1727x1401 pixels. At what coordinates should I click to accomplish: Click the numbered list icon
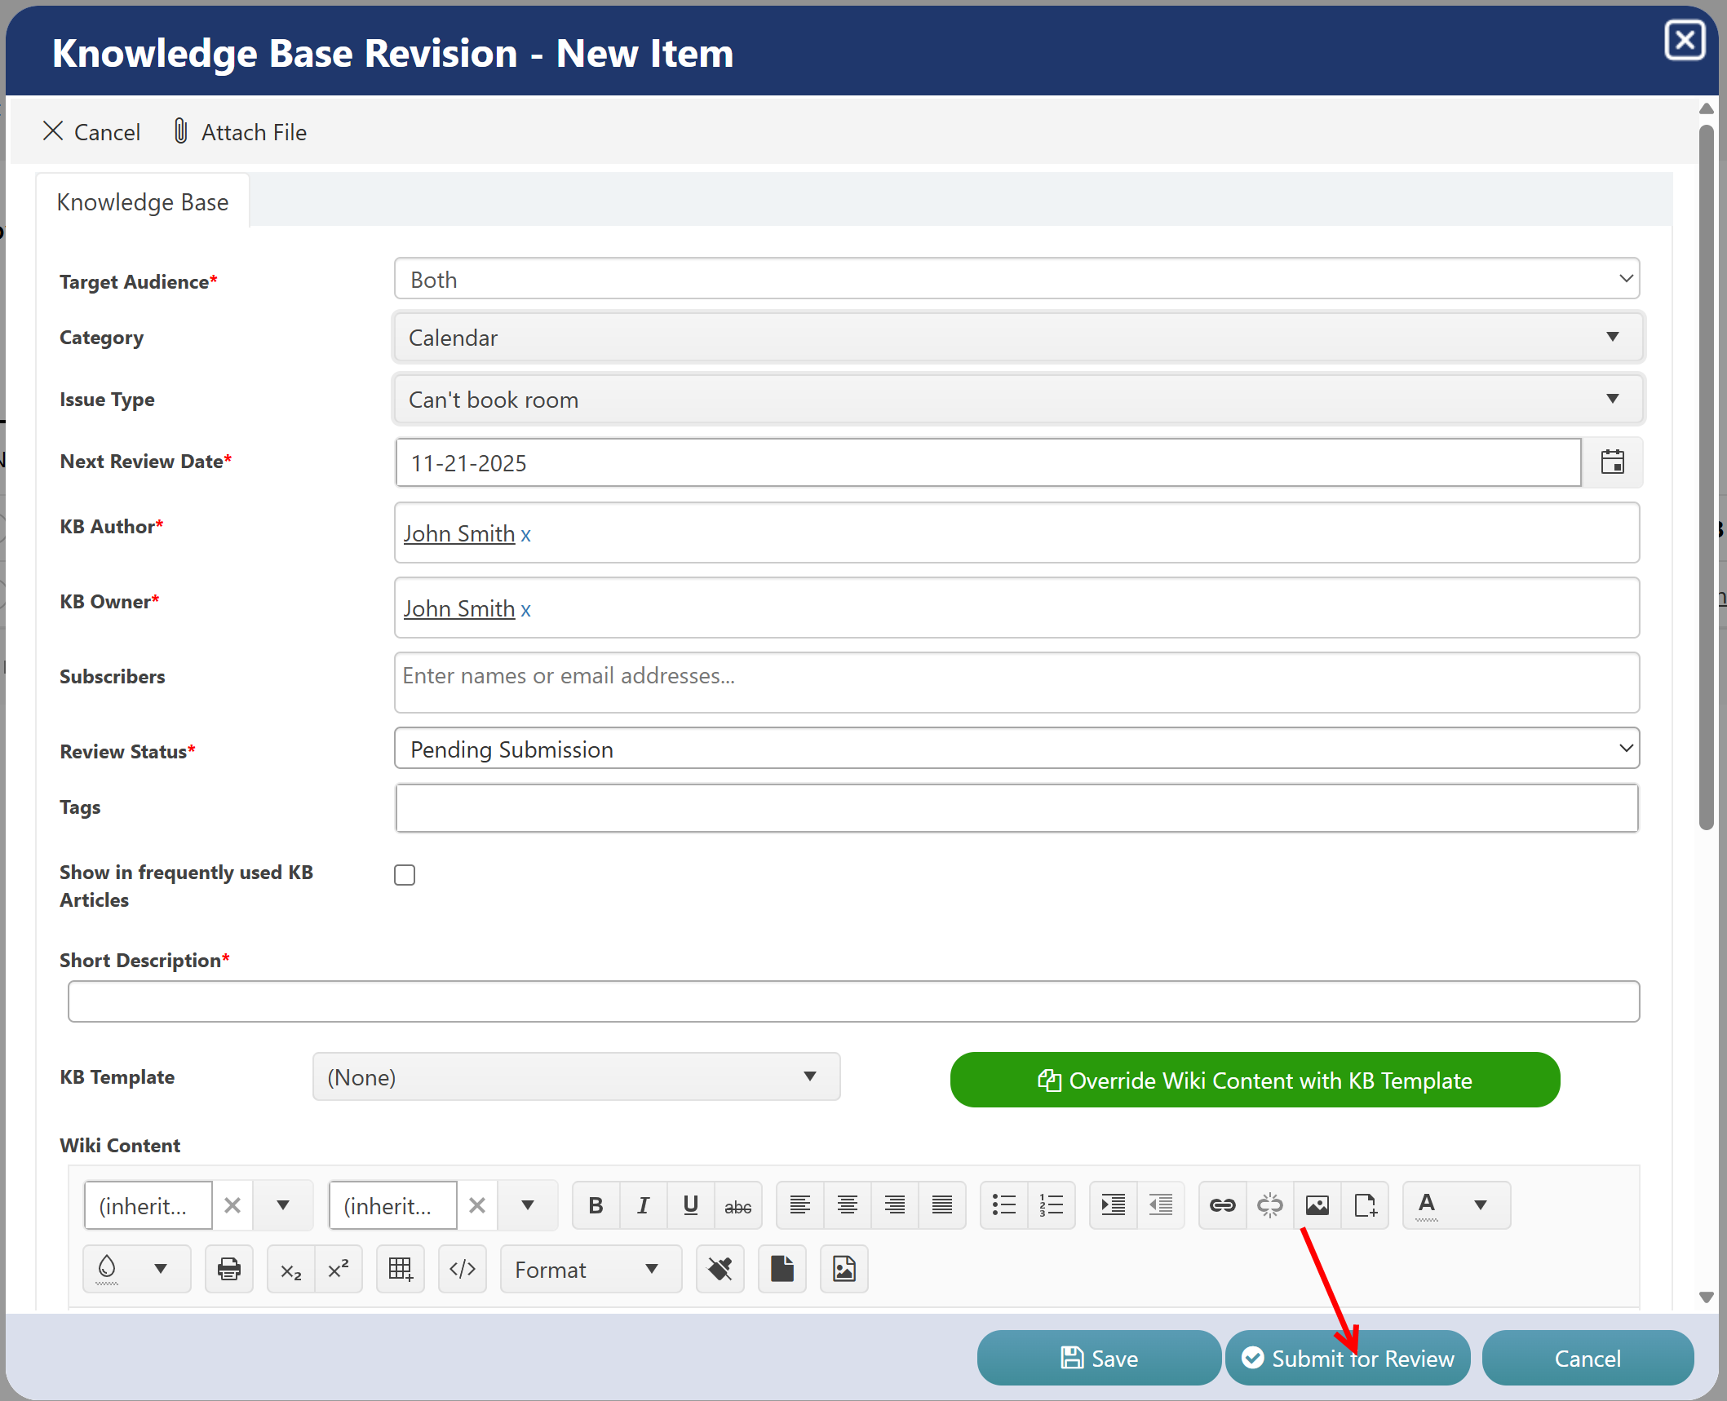tap(1052, 1205)
